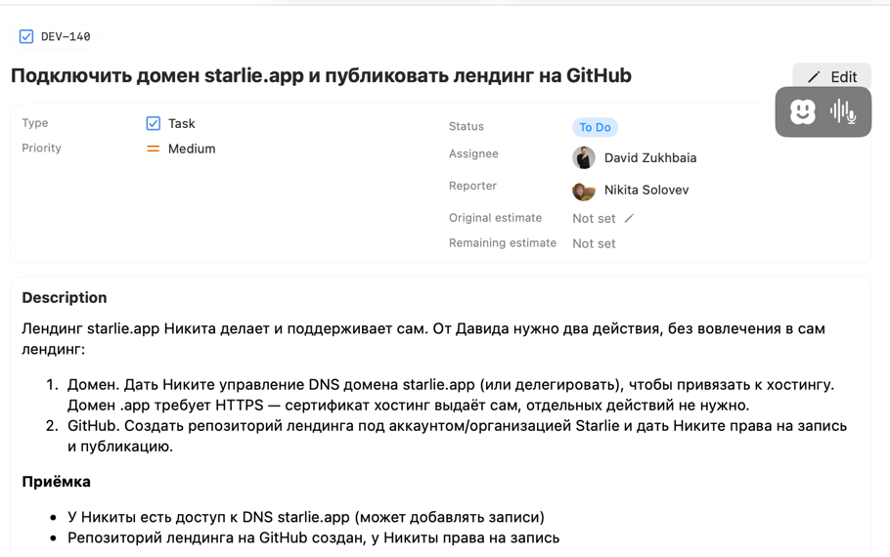Click the voice microphone waveform icon
This screenshot has height=557, width=890.
click(x=843, y=111)
